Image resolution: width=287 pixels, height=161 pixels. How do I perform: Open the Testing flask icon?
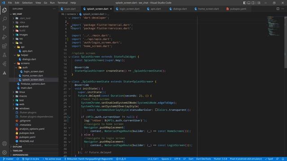[x=4, y=55]
